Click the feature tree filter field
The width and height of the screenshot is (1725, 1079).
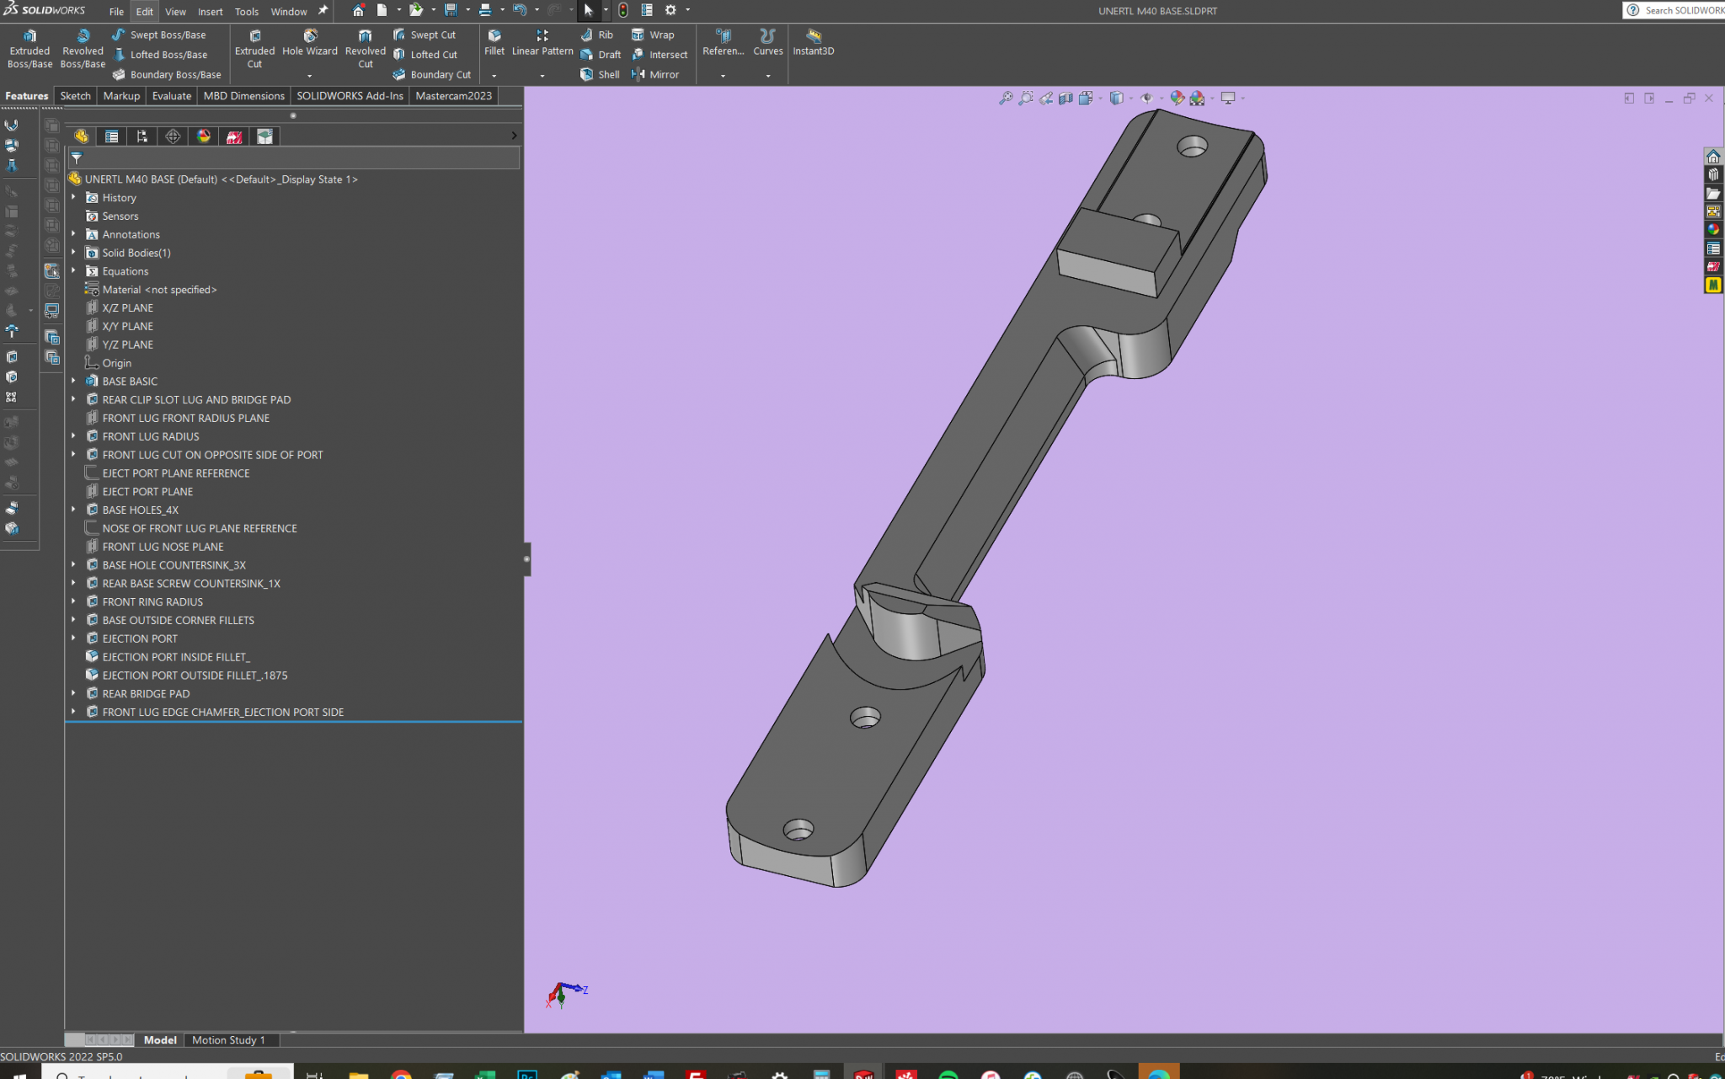pyautogui.click(x=293, y=158)
